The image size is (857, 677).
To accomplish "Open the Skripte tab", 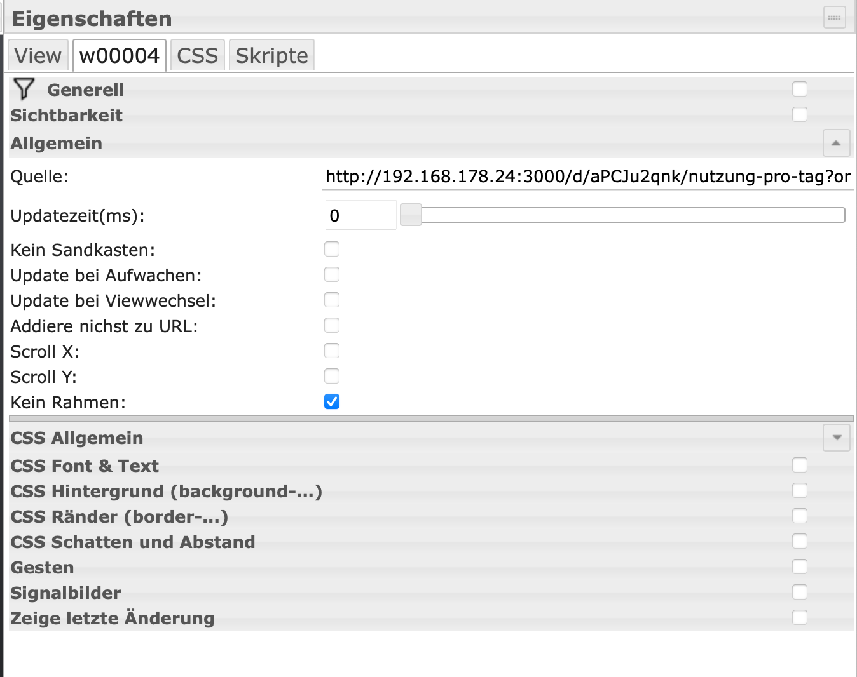I will (271, 55).
